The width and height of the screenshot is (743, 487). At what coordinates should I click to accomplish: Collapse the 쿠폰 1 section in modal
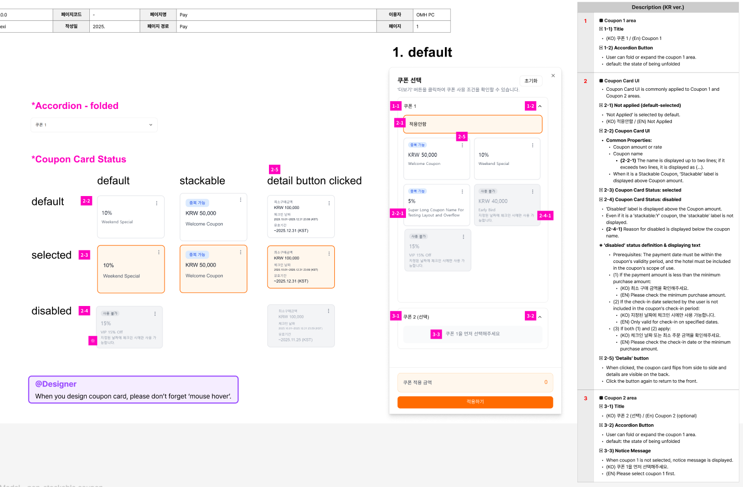[540, 106]
